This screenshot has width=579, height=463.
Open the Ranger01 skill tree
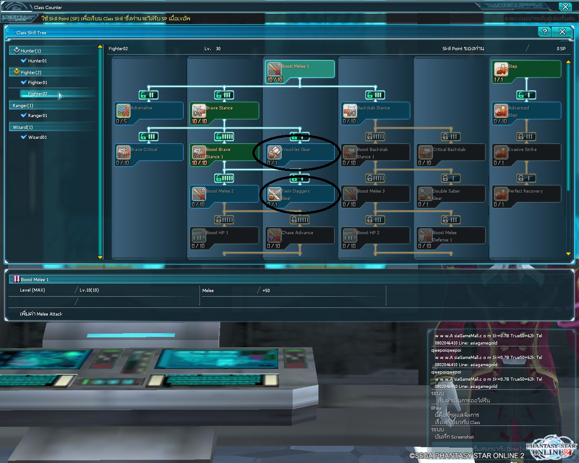[x=38, y=116]
